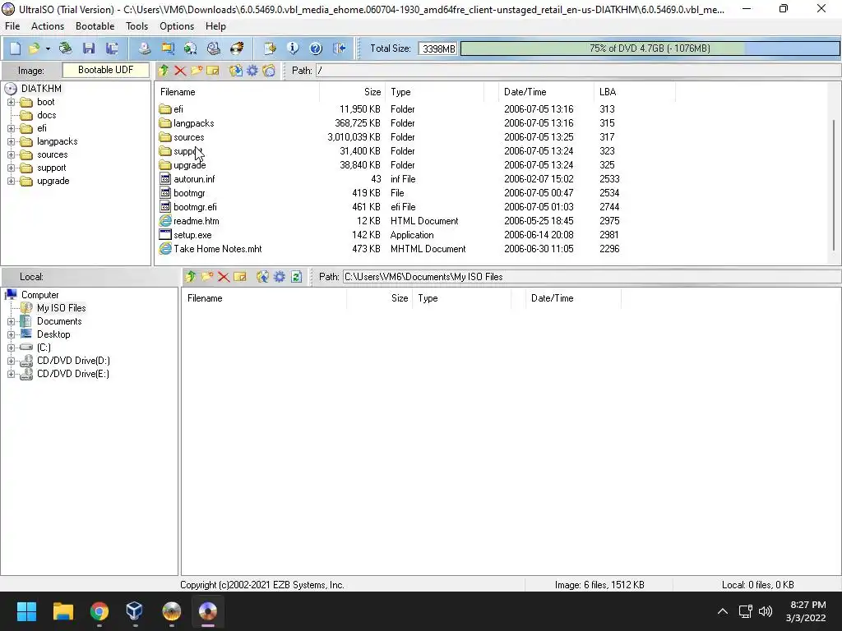Expand the boot folder tree node
The image size is (842, 631).
pos(11,102)
